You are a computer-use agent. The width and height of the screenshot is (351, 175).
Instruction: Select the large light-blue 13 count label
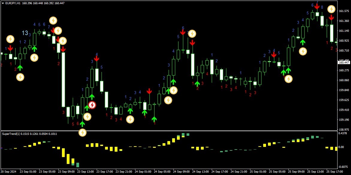(25, 33)
